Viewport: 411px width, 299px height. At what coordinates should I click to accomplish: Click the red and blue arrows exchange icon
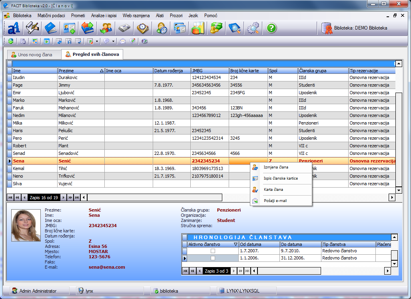coord(87,28)
